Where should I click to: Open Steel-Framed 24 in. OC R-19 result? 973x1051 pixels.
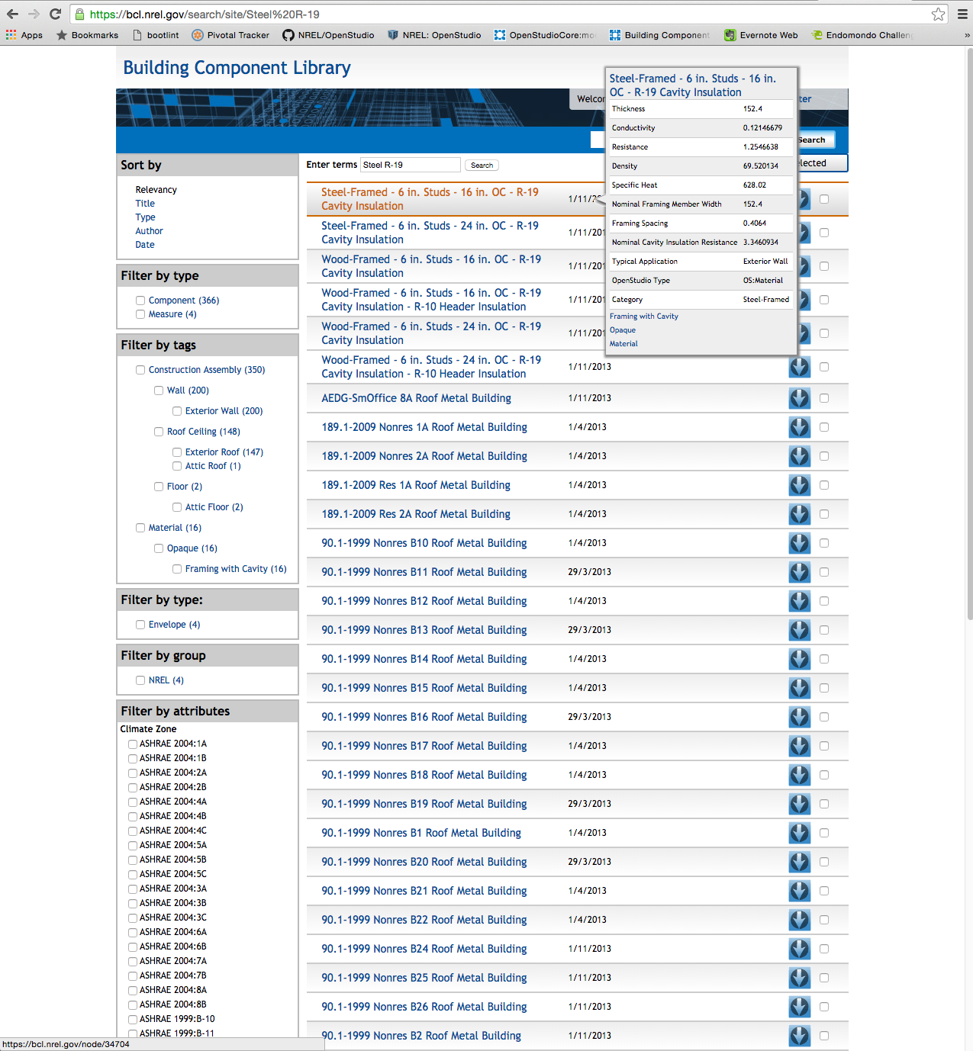(430, 233)
